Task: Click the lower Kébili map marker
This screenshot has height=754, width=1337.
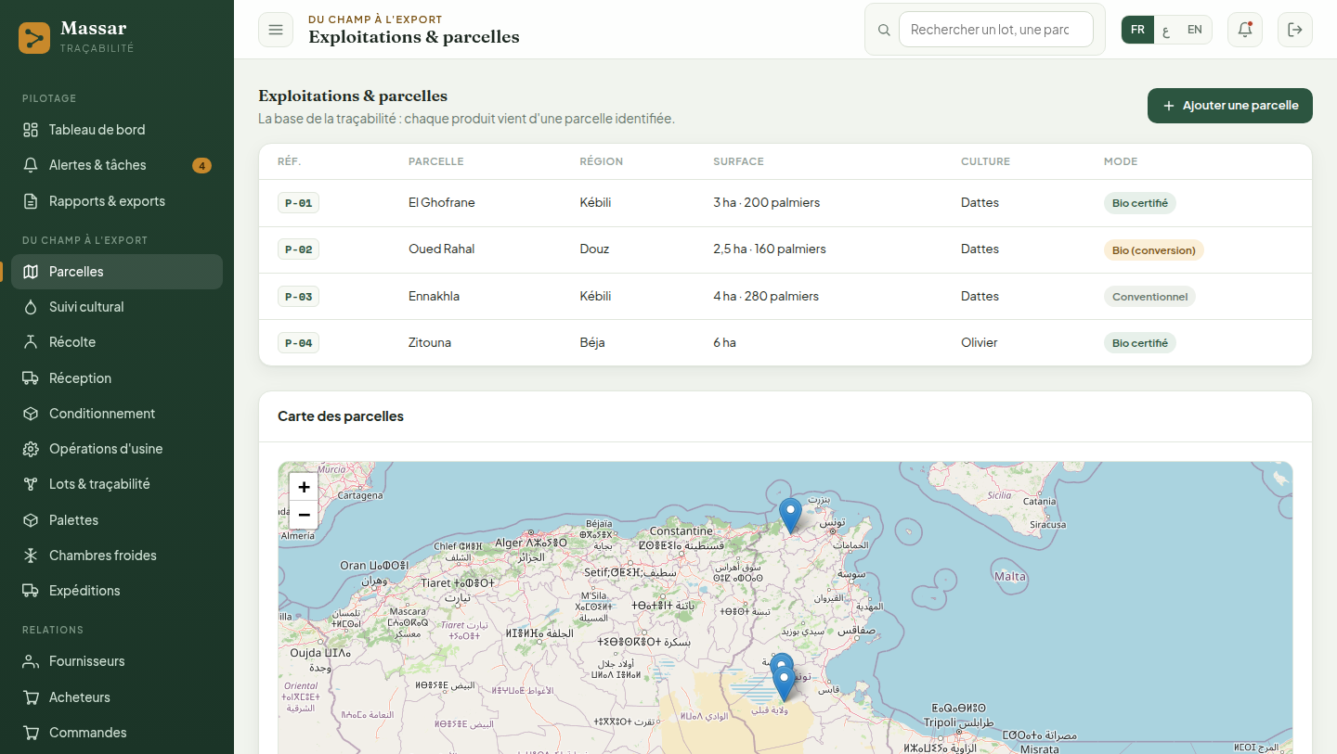Action: tap(784, 684)
